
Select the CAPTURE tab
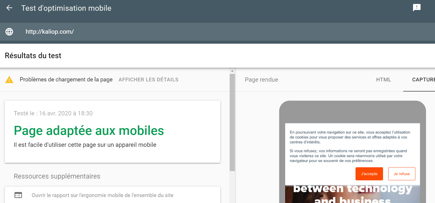pos(423,80)
